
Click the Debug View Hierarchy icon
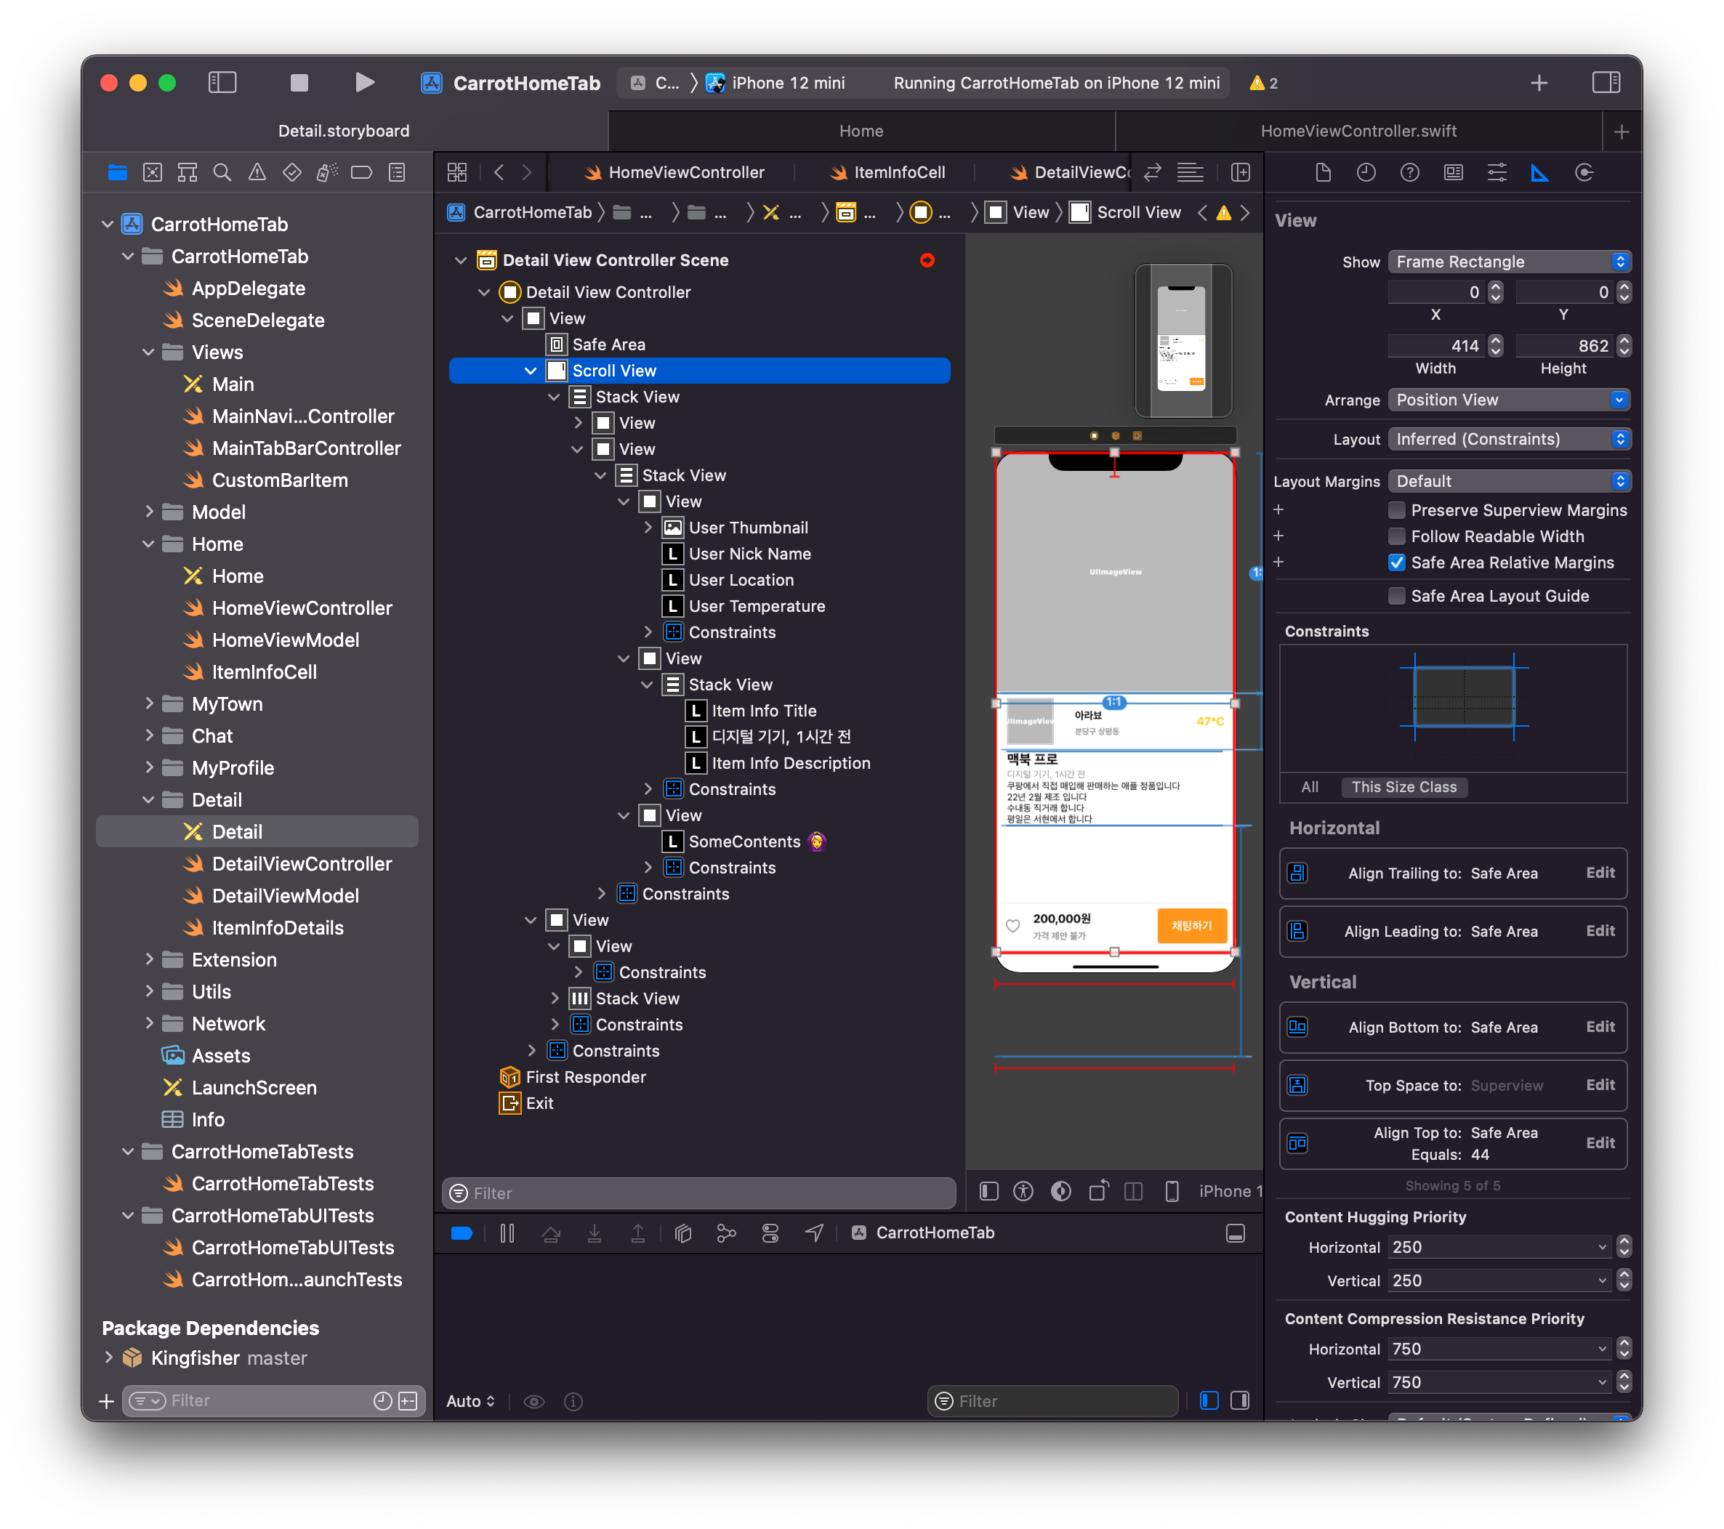coord(683,1233)
